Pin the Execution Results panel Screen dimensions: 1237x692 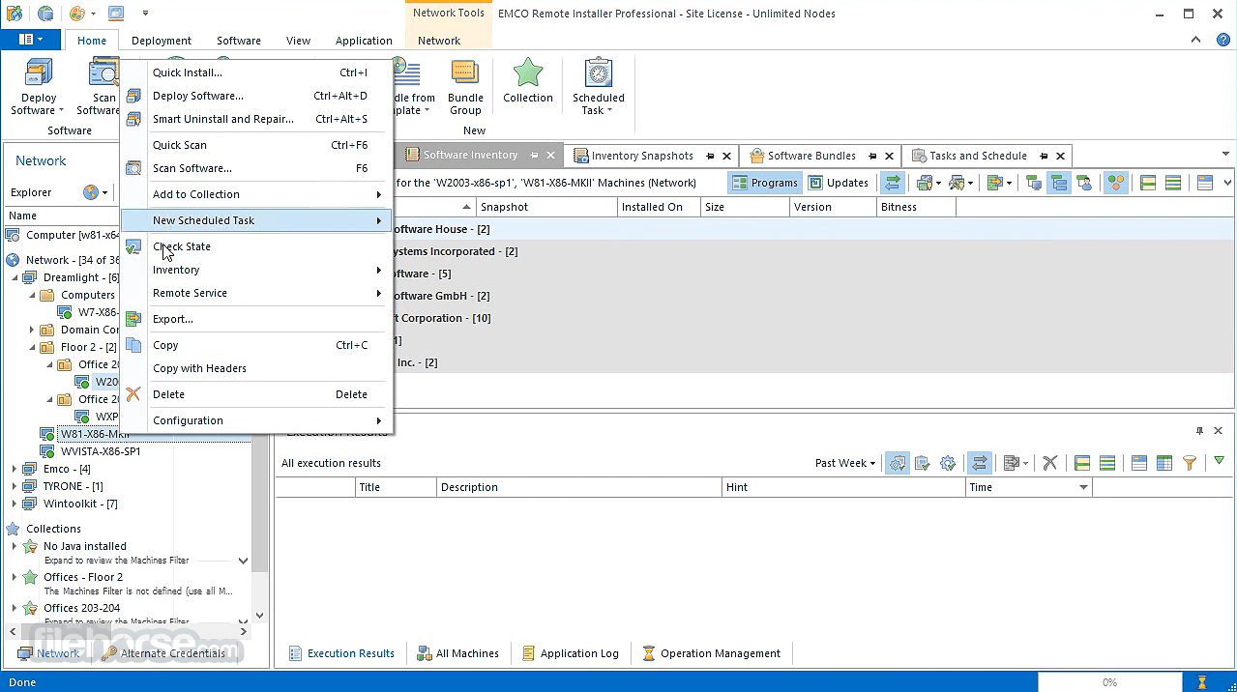click(1199, 431)
